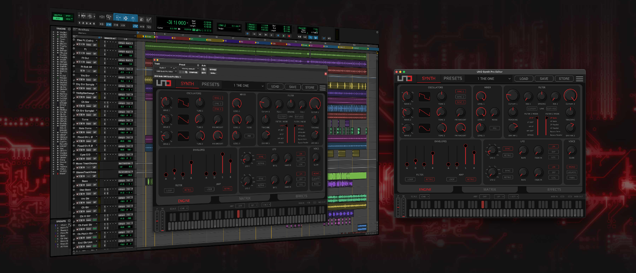Select the Zoomer magnifier tool in Pro Tools

coord(108,17)
